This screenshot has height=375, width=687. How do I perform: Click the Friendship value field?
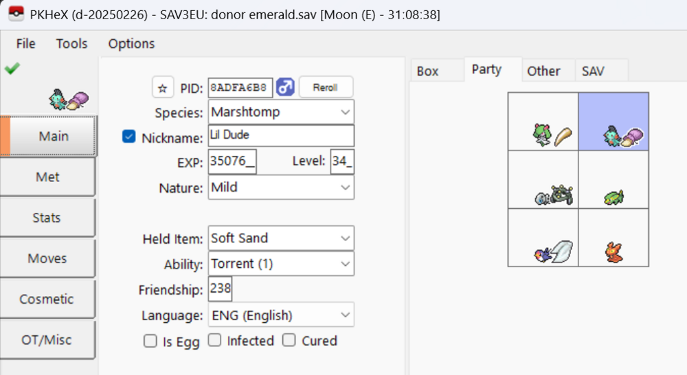[220, 289]
